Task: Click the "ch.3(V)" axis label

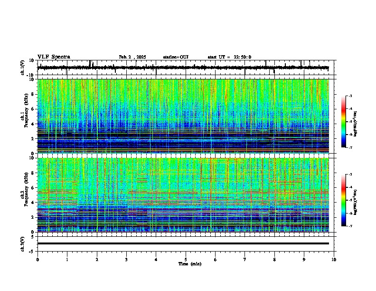Action: coord(23,244)
